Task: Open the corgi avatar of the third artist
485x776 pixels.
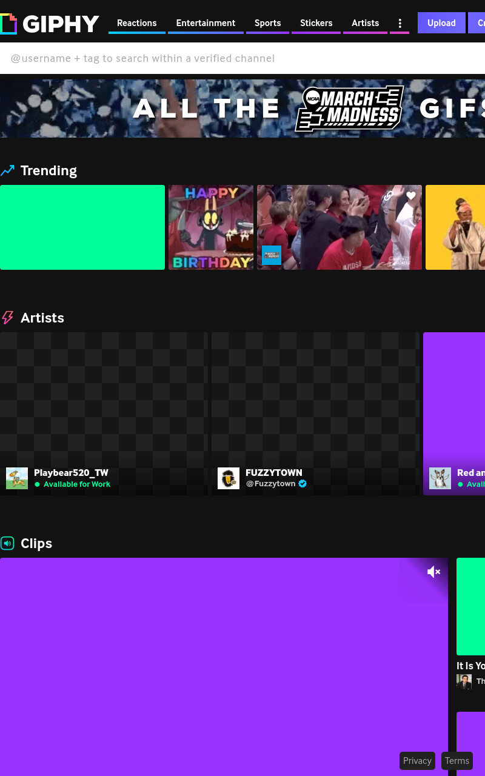Action: click(x=440, y=478)
